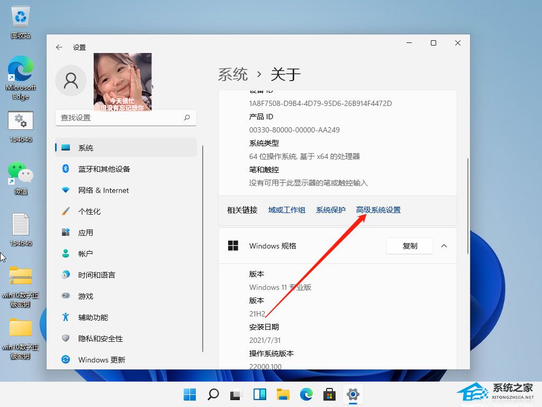Viewport: 542px width, 407px height.
Task: Open the Advanced system settings link
Action: pos(378,210)
